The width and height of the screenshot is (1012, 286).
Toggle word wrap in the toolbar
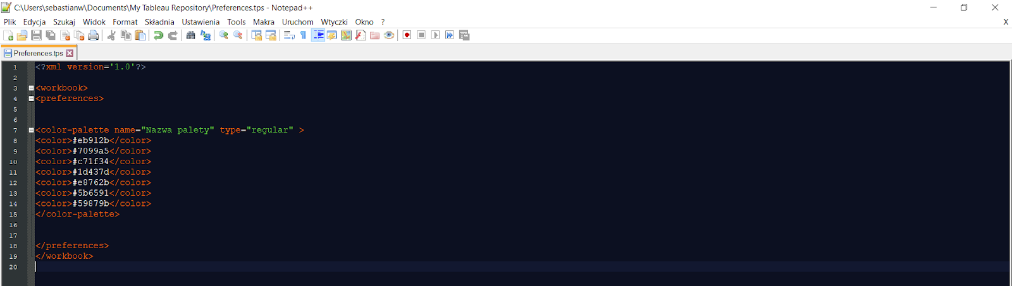tap(289, 35)
